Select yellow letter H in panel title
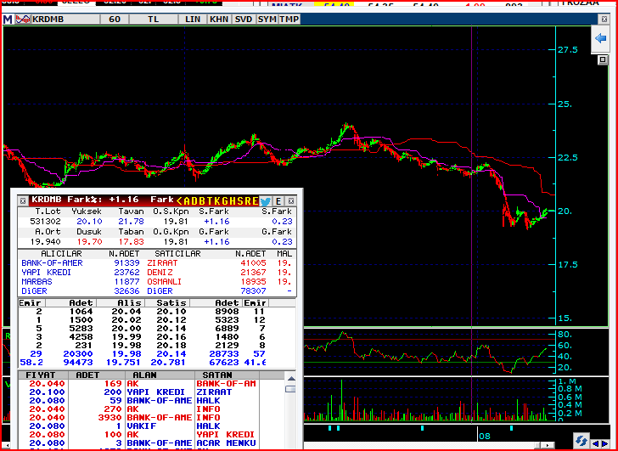 pyautogui.click(x=232, y=201)
